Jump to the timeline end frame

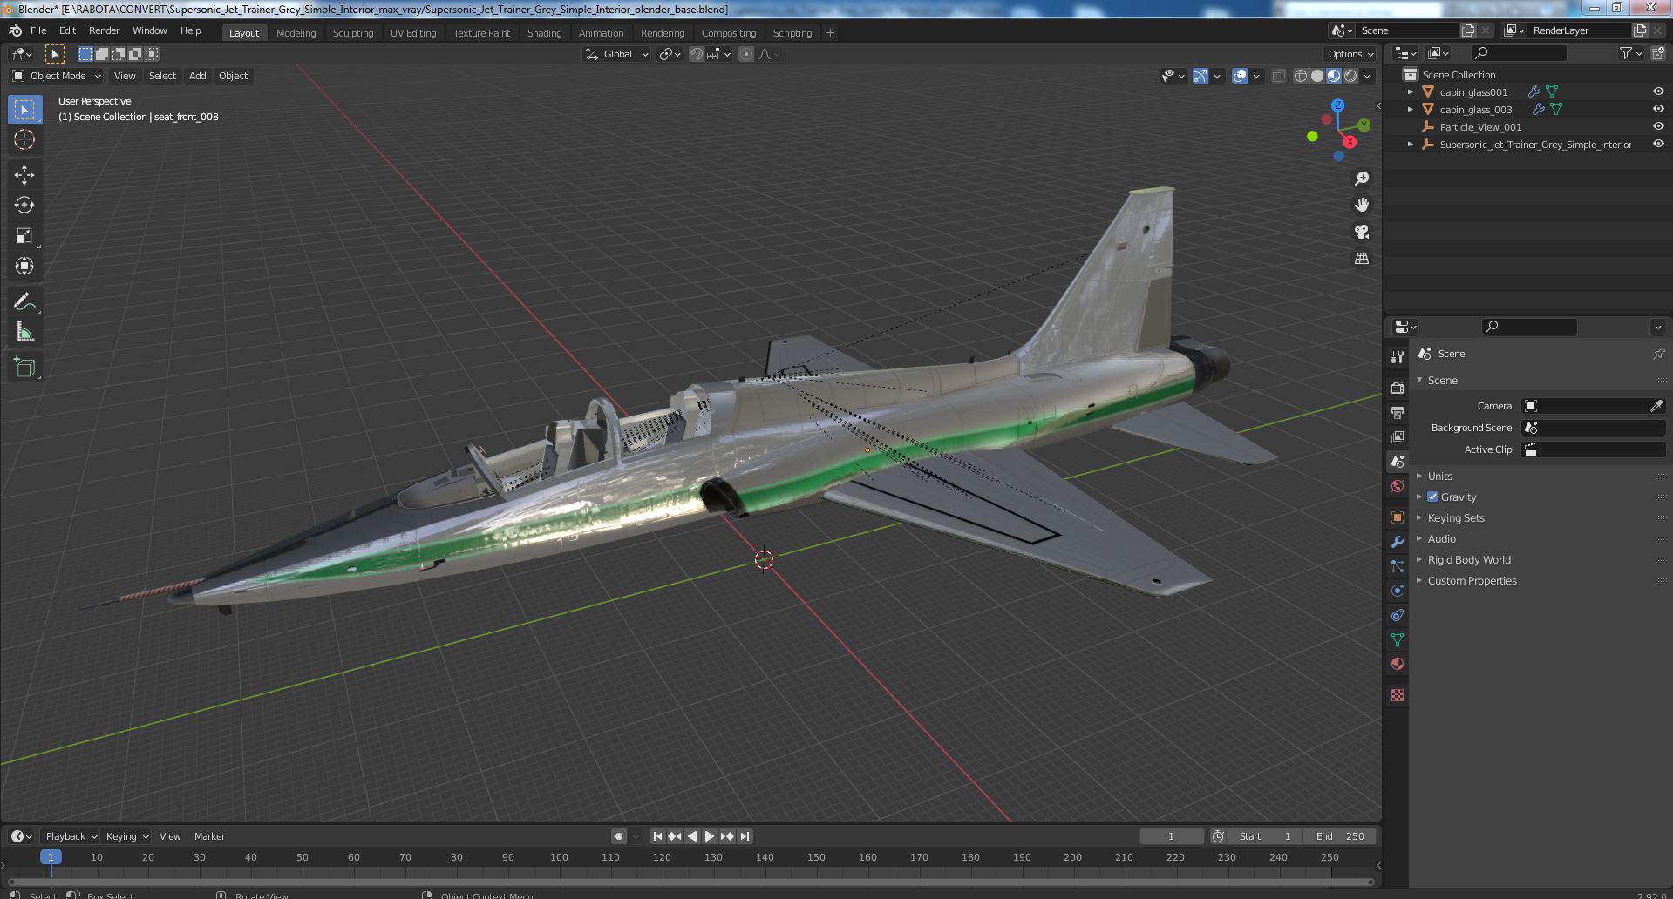[x=745, y=836]
